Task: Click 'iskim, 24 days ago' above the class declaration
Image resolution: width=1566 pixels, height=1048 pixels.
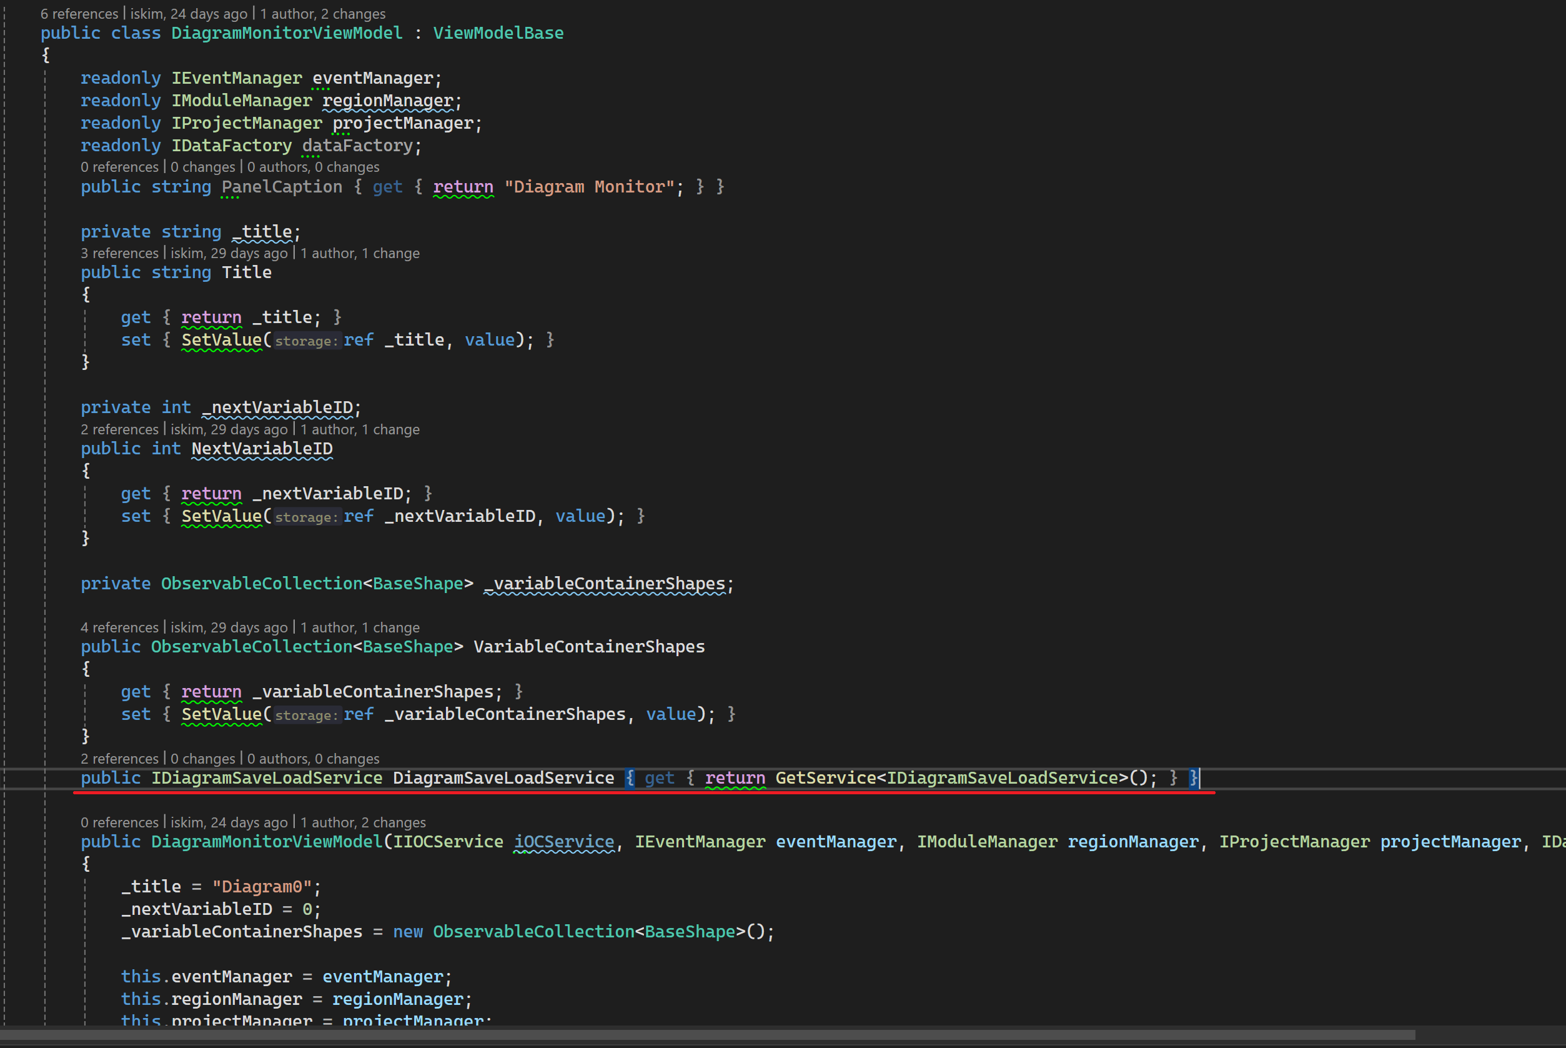Action: click(x=189, y=13)
